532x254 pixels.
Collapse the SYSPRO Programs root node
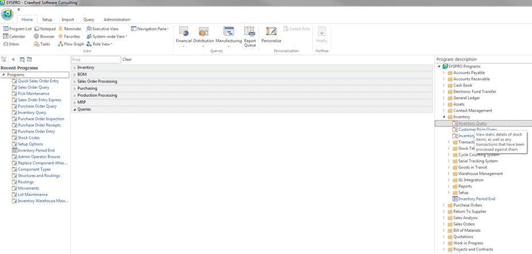439,67
